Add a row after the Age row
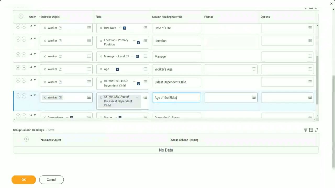Image resolution: width=335 pixels, height=188 pixels. point(18,67)
